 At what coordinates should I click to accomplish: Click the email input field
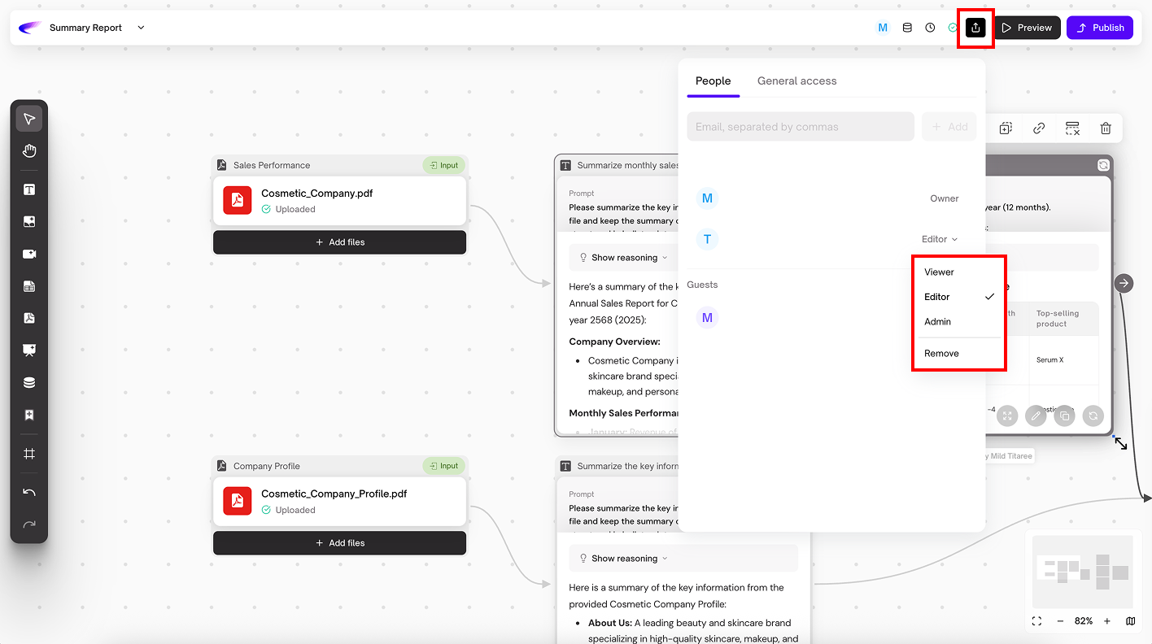click(801, 127)
